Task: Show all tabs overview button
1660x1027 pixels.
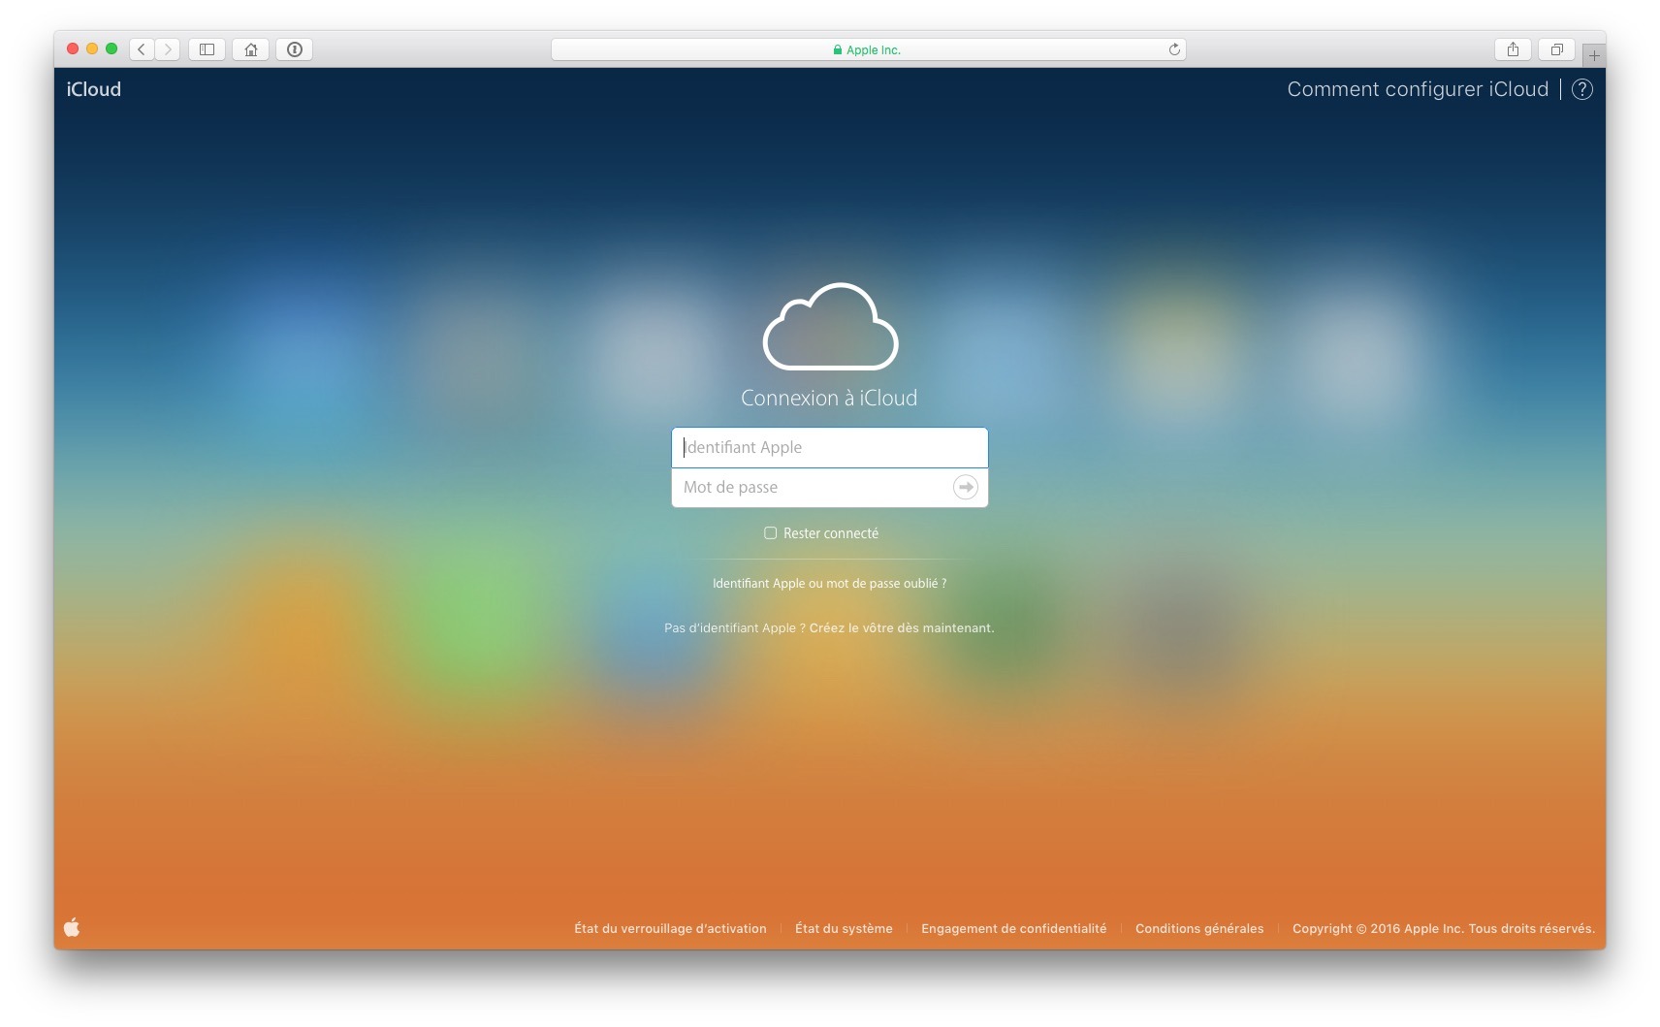Action: (1556, 49)
